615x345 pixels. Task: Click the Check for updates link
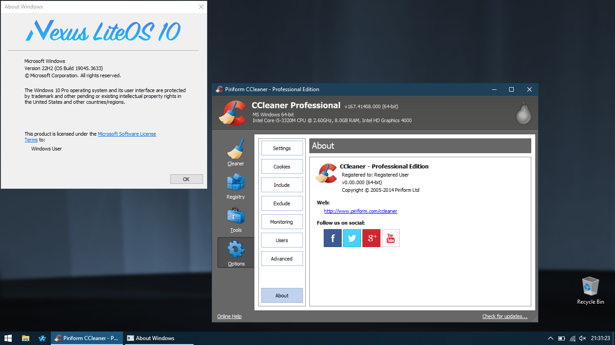[504, 316]
